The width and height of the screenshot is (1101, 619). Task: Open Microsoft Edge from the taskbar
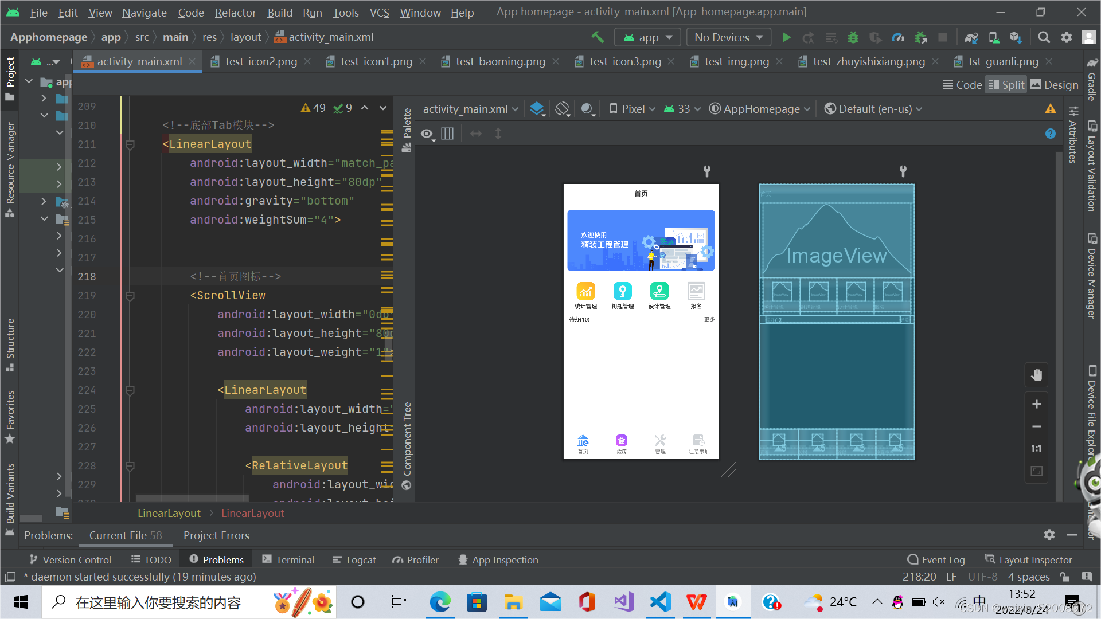click(440, 602)
